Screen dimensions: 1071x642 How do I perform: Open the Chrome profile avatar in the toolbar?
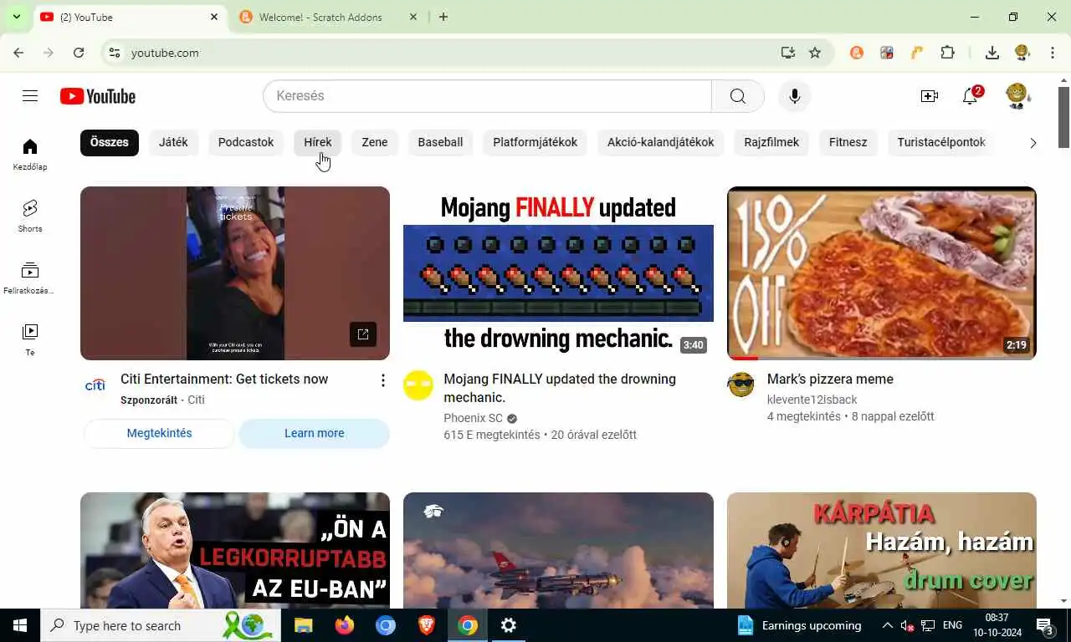tap(1022, 53)
